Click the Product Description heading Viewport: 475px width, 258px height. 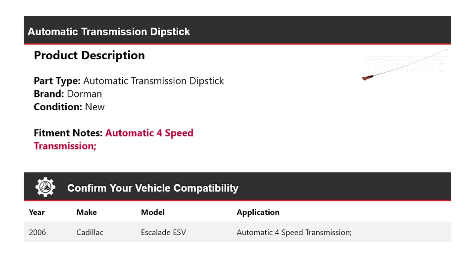point(90,55)
